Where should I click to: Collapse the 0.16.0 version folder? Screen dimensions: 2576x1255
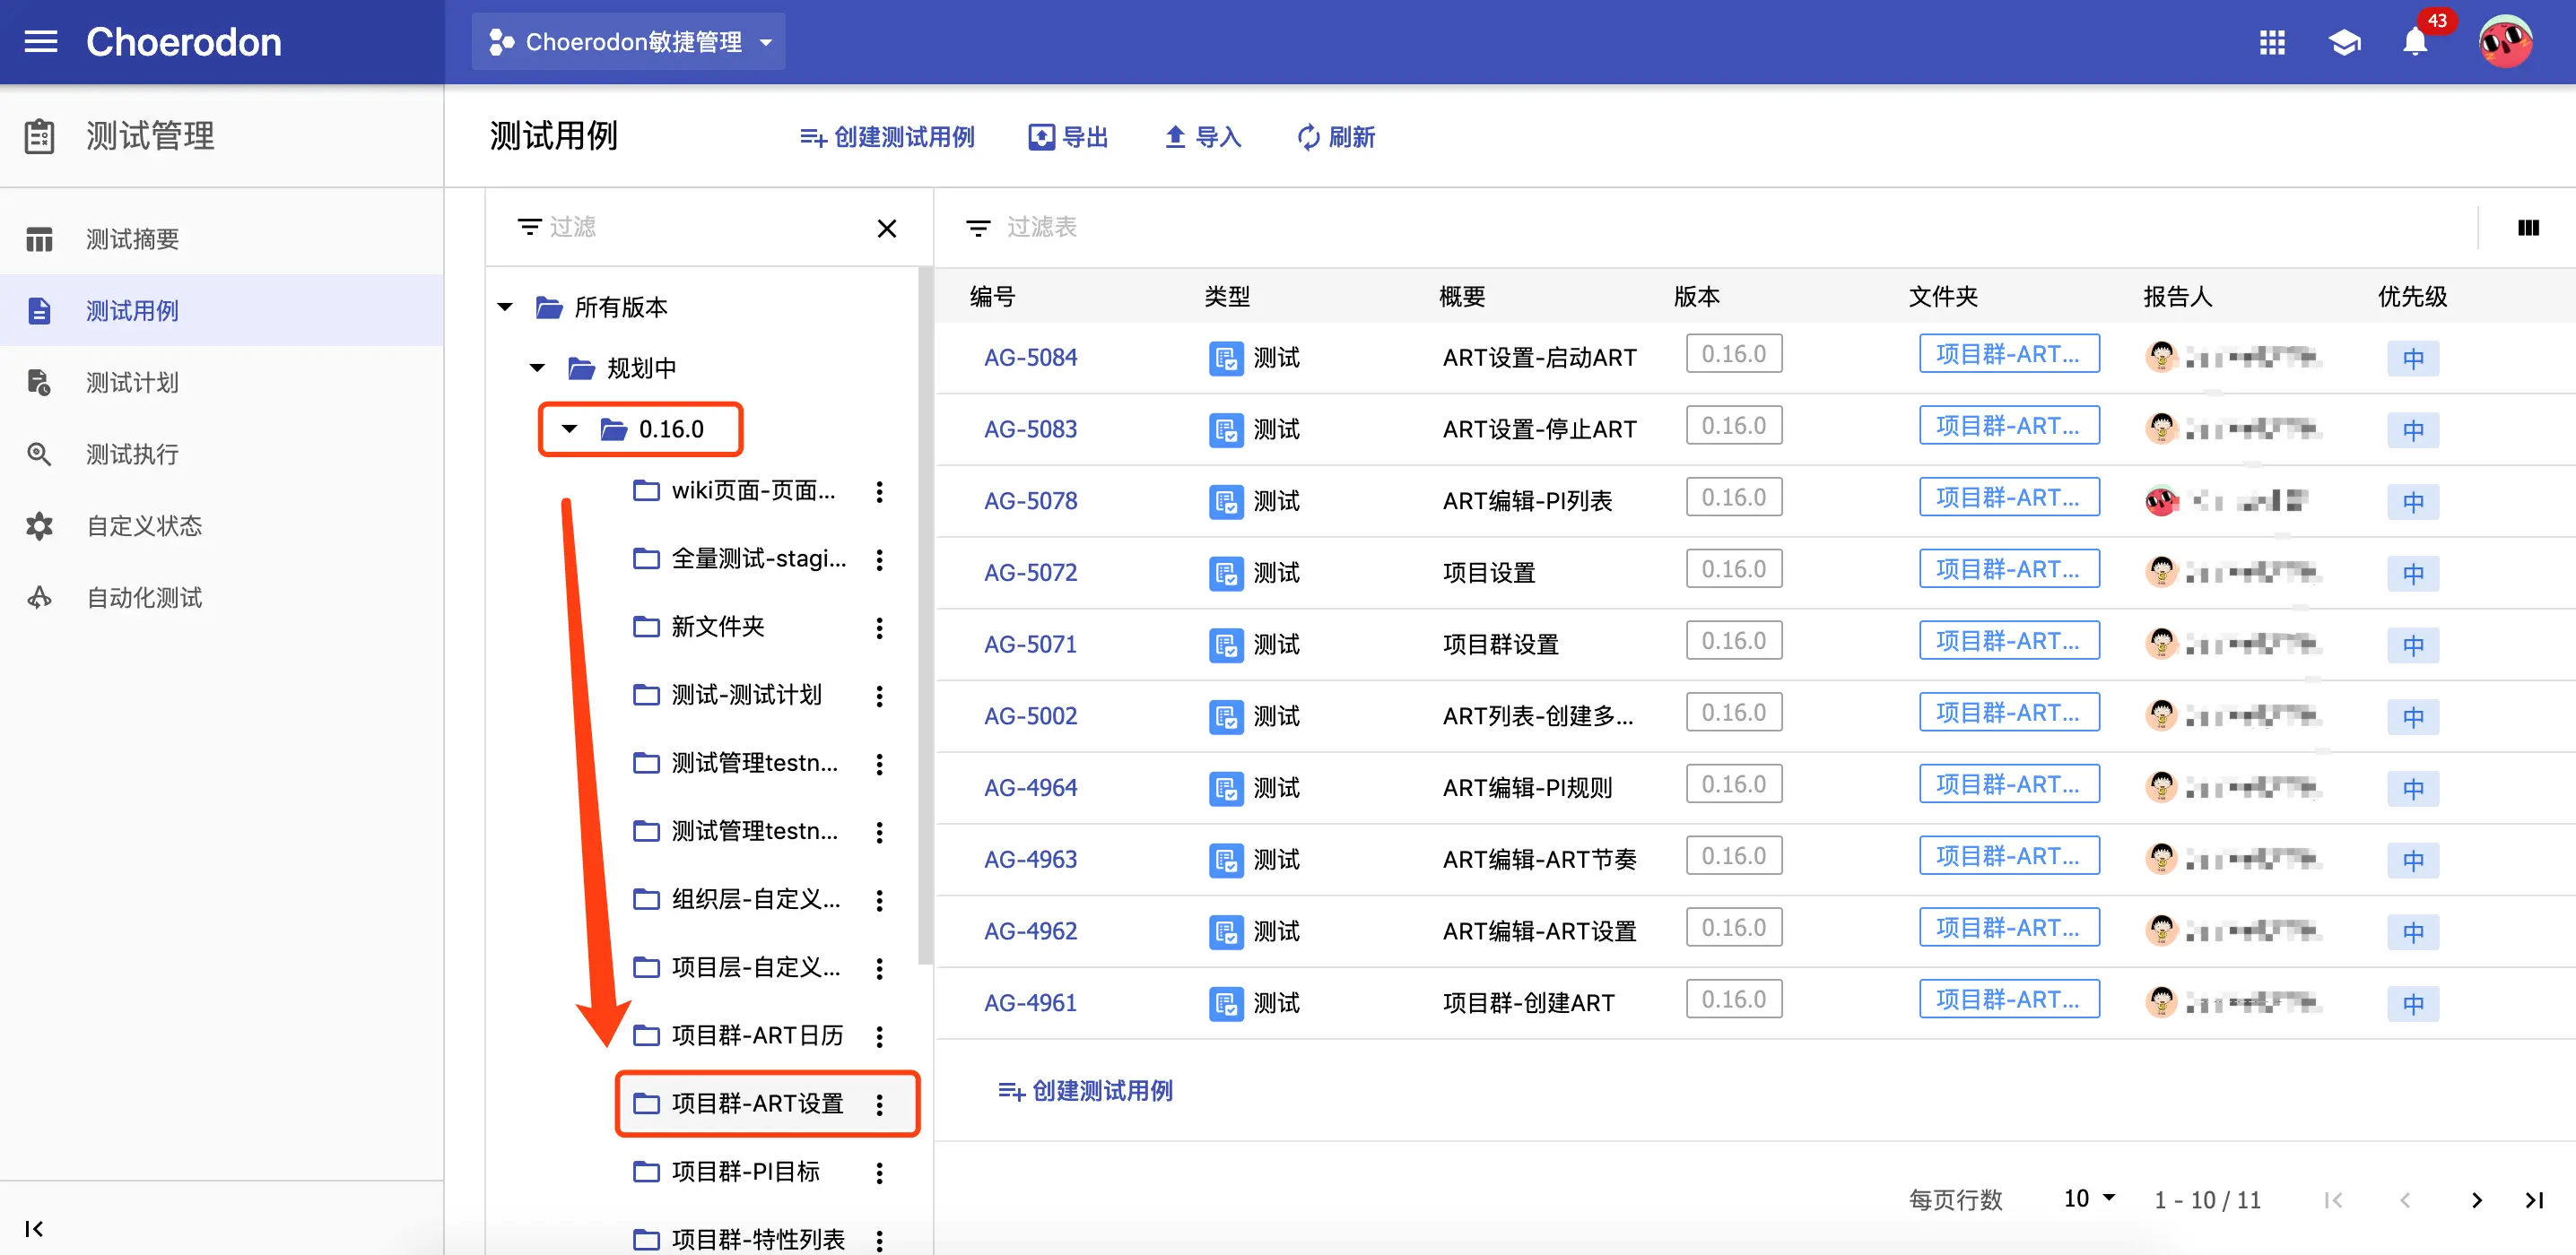(569, 429)
